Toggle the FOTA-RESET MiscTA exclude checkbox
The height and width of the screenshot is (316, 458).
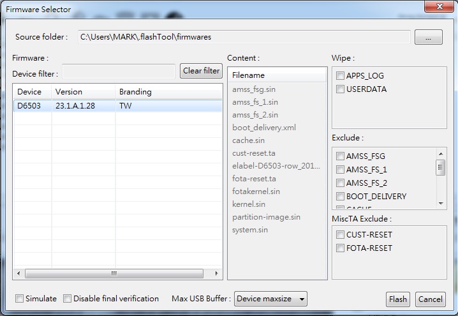click(340, 248)
